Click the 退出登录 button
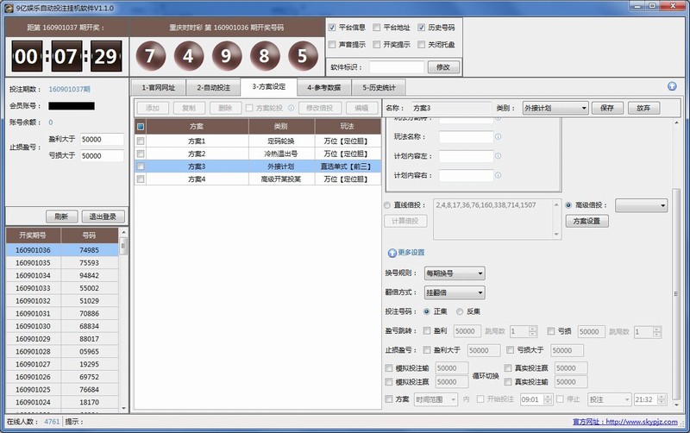The height and width of the screenshot is (433, 690). point(103,216)
